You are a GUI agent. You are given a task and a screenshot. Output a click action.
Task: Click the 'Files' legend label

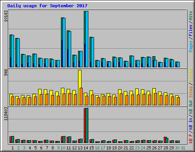[x=190, y=30]
